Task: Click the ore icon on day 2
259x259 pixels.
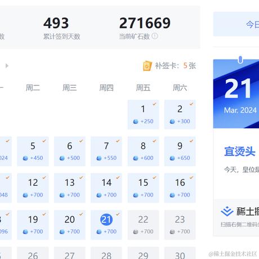Action: (172, 122)
